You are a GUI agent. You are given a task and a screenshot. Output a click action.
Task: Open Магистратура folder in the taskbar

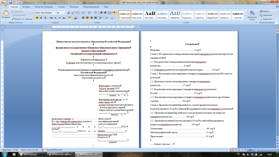pyautogui.click(x=30, y=154)
